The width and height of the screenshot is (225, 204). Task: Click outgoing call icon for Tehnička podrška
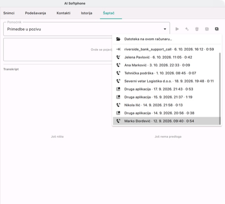click(118, 73)
